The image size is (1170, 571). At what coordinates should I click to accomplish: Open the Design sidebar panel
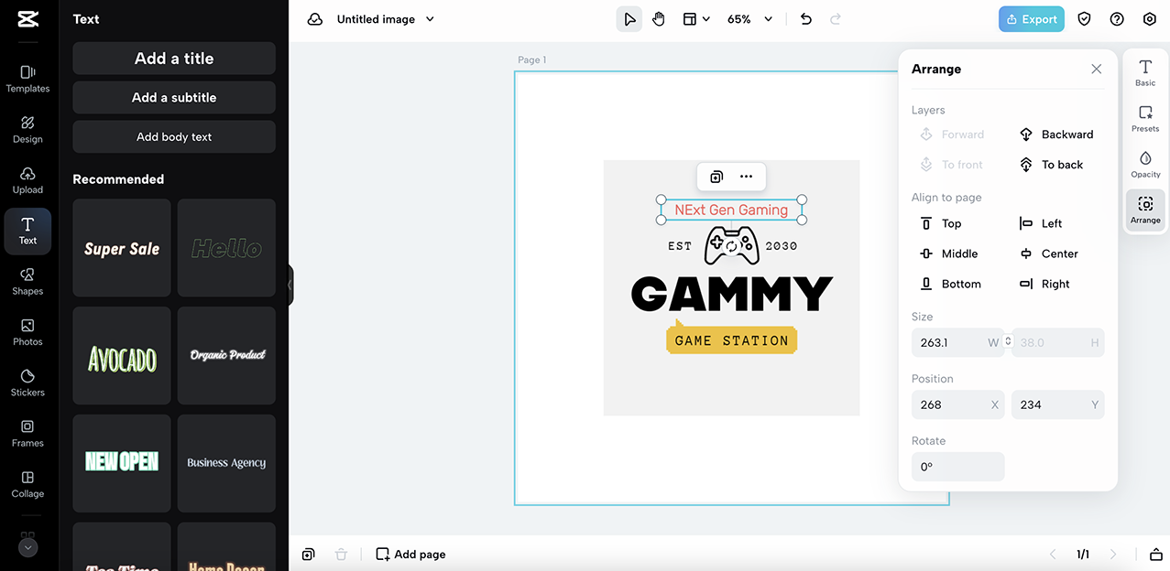(x=27, y=130)
